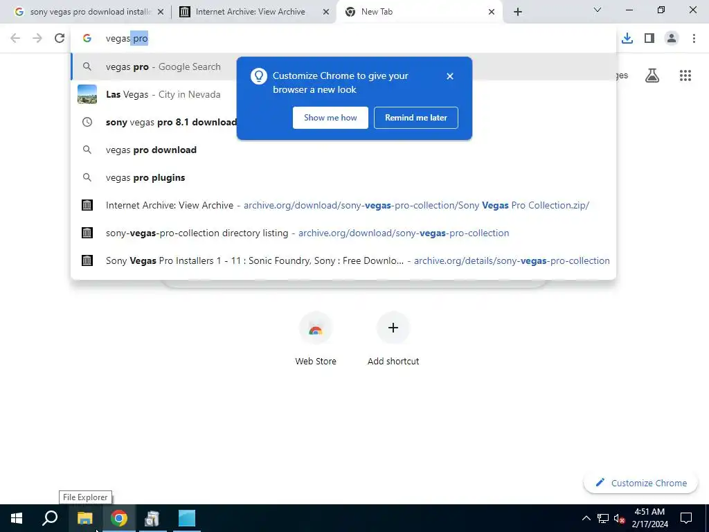The image size is (709, 532).
Task: Open the Sony Vegas Pro Collection.zip archive suggestion
Action: point(343,205)
